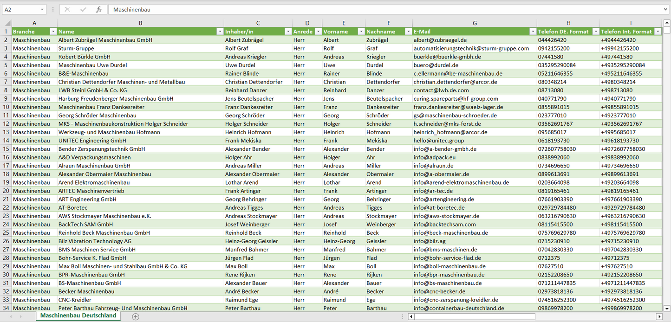
Task: Click the horizontal scrollbar left arrow
Action: click(x=411, y=316)
